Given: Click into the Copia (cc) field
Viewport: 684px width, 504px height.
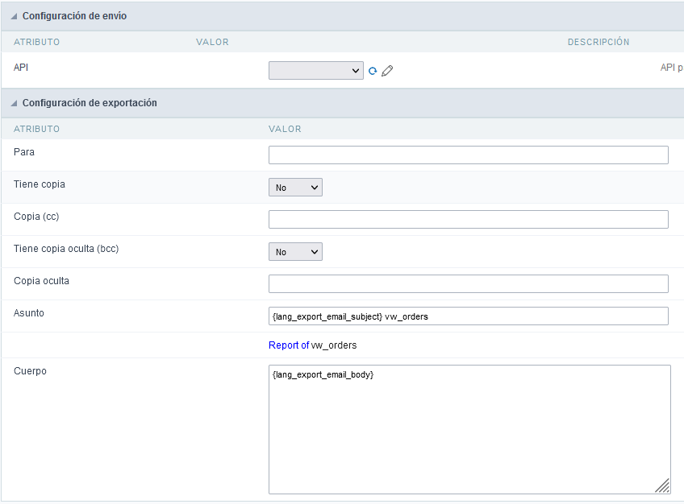Looking at the screenshot, I should click(468, 219).
